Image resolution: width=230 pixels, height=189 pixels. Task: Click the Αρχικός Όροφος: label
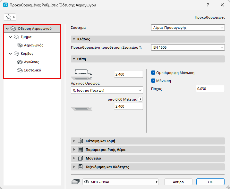click(x=85, y=83)
